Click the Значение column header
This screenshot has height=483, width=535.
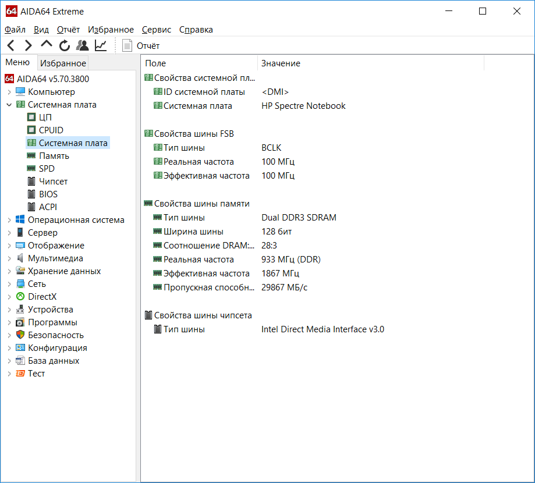[x=371, y=63]
